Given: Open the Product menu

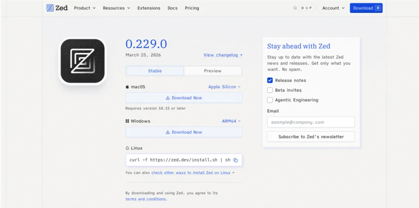Looking at the screenshot, I should [85, 8].
